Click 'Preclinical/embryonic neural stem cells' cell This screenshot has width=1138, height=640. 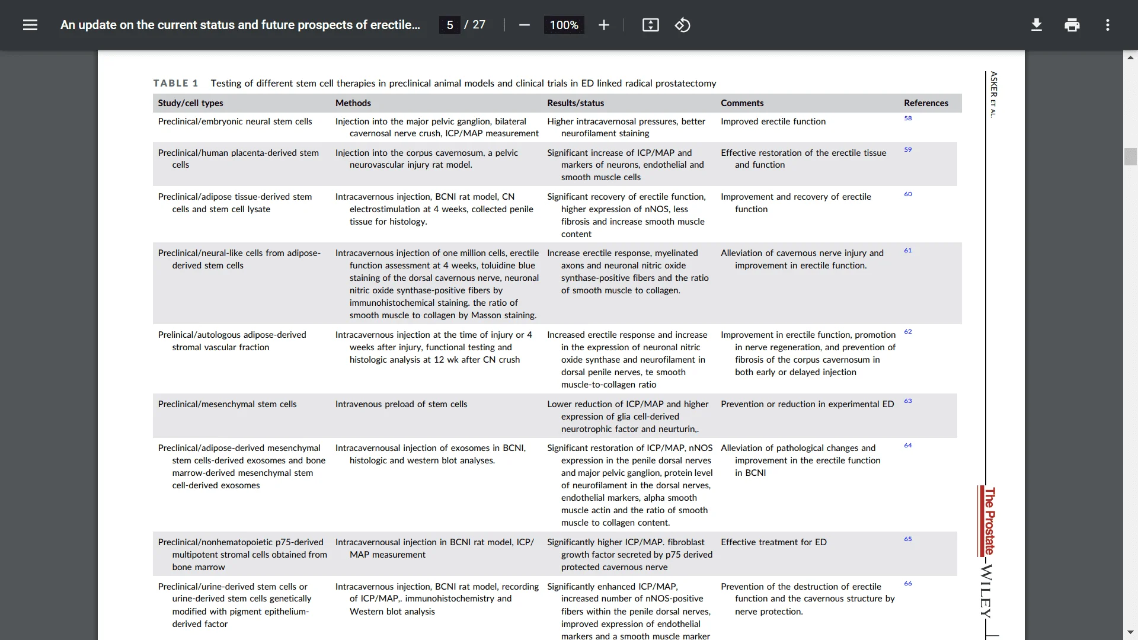(x=235, y=121)
